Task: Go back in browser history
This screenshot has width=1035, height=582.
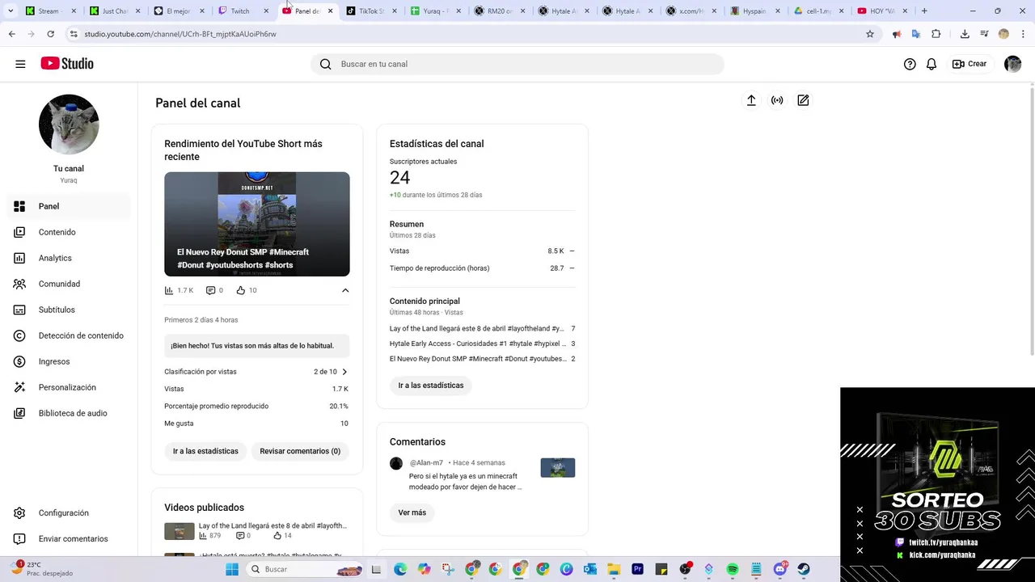Action: (x=11, y=34)
